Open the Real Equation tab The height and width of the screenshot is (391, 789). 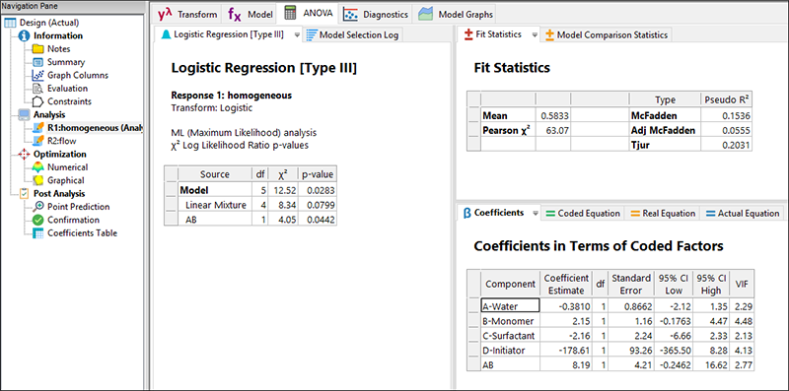click(x=662, y=213)
